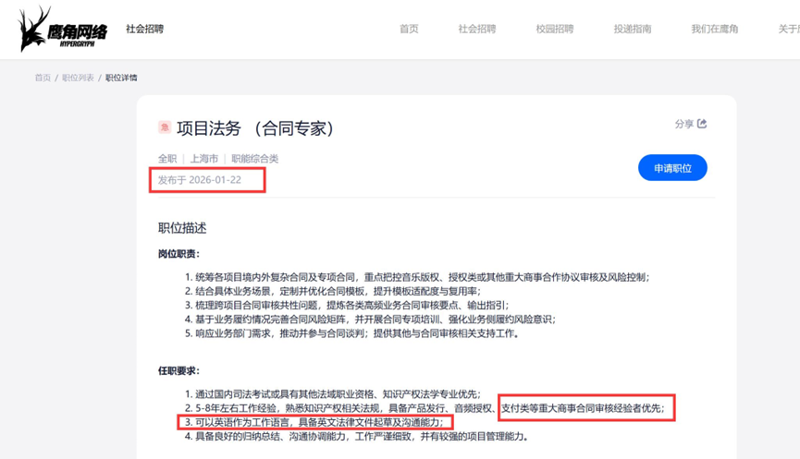Click the red urgent badge icon
The image size is (800, 459).
point(165,127)
